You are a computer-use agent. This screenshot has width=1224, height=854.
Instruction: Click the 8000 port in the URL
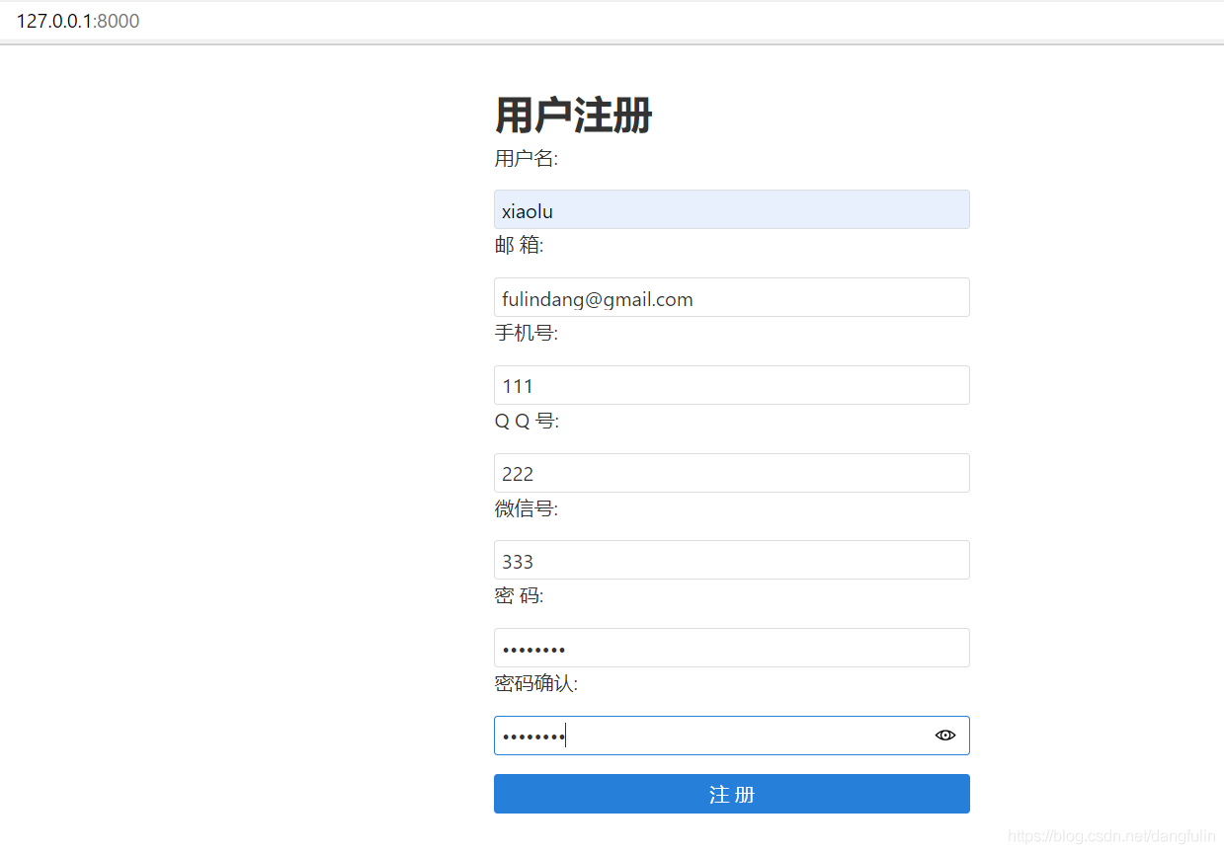pyautogui.click(x=119, y=22)
